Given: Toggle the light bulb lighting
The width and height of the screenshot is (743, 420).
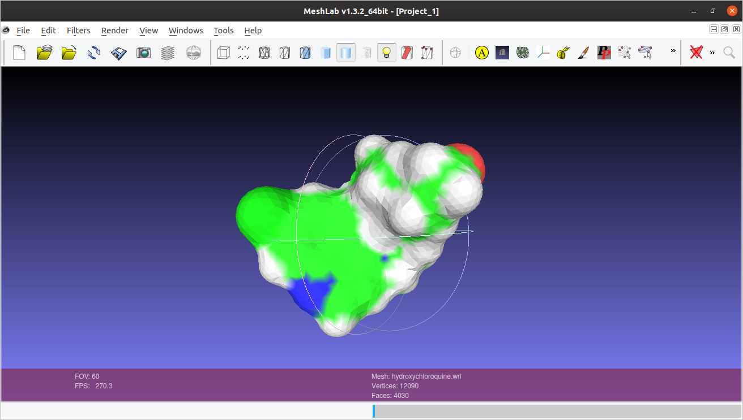Looking at the screenshot, I should [387, 53].
